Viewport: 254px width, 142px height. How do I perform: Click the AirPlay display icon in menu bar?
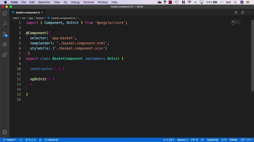pos(202,2)
